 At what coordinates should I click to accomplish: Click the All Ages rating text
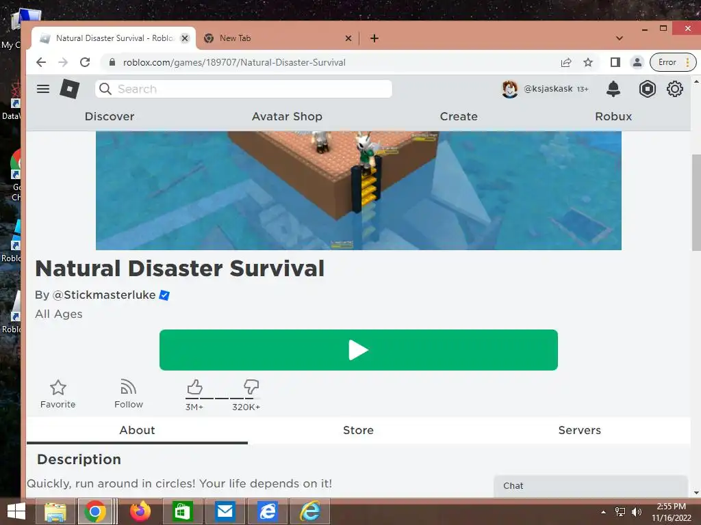point(59,314)
